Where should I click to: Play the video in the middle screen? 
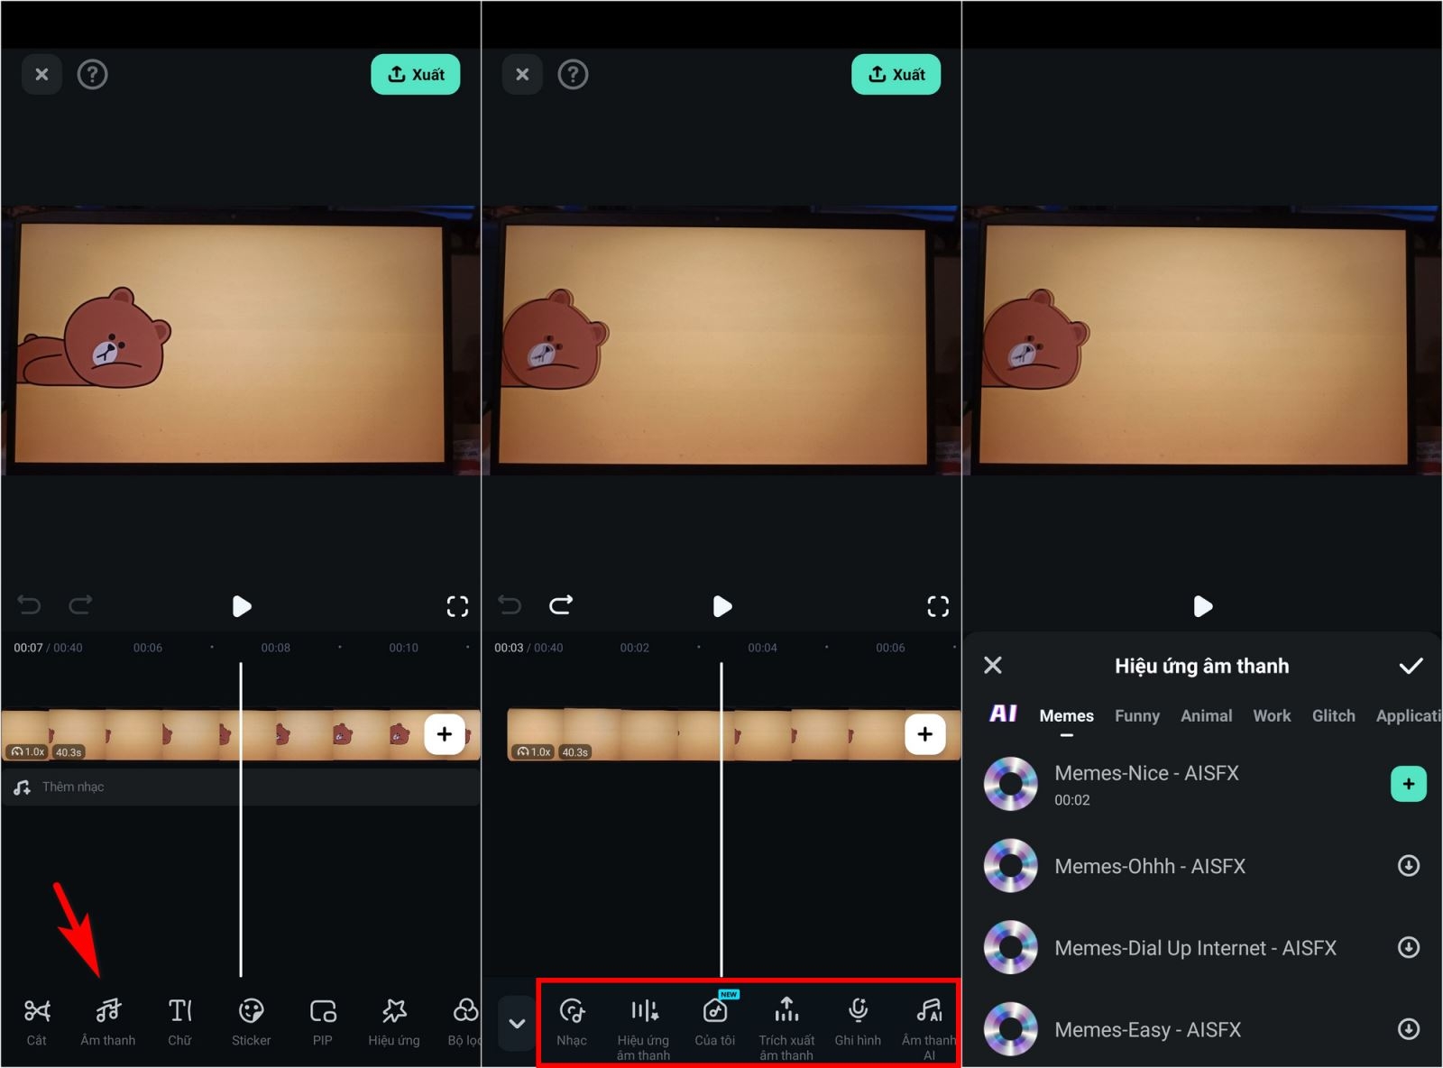coord(721,606)
